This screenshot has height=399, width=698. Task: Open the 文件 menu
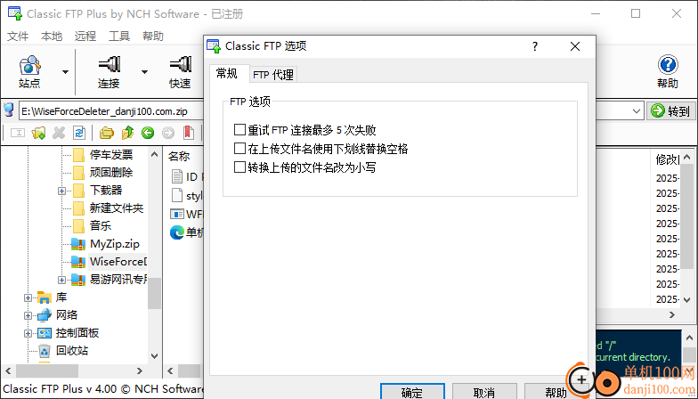[x=18, y=36]
